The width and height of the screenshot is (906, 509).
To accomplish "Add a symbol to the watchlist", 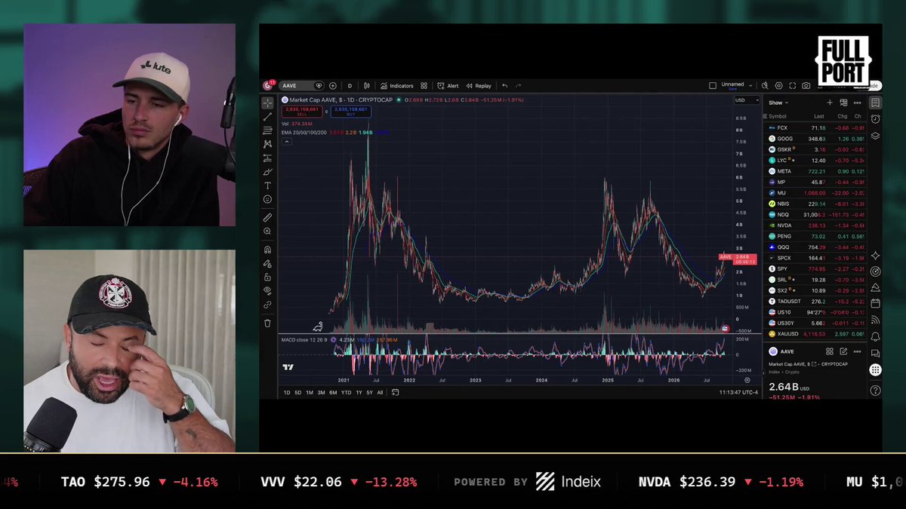I will [x=830, y=103].
